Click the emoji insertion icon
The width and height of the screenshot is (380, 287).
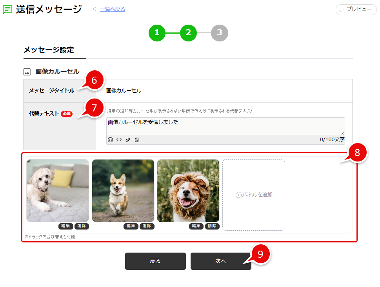(x=110, y=140)
